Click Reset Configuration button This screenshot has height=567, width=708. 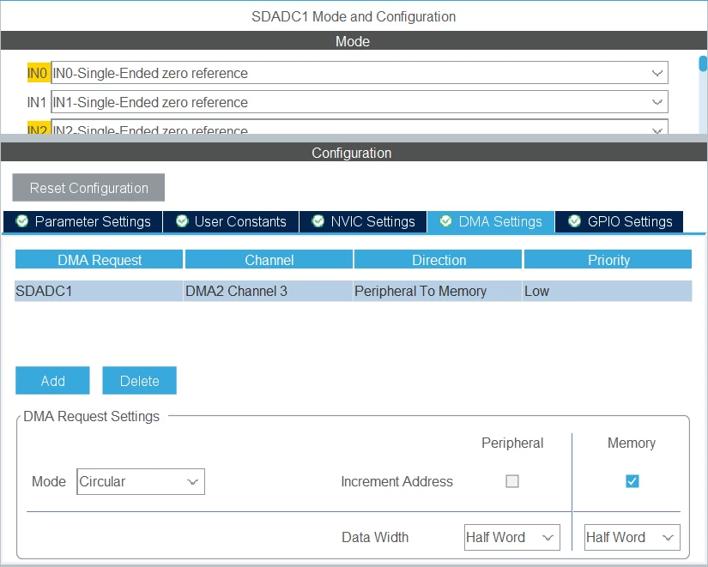point(88,188)
